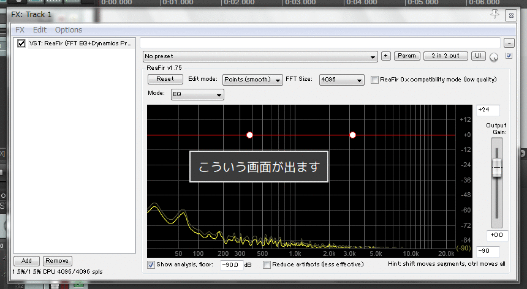Open the No preset dropdown
This screenshot has height=289, width=527.
[260, 56]
